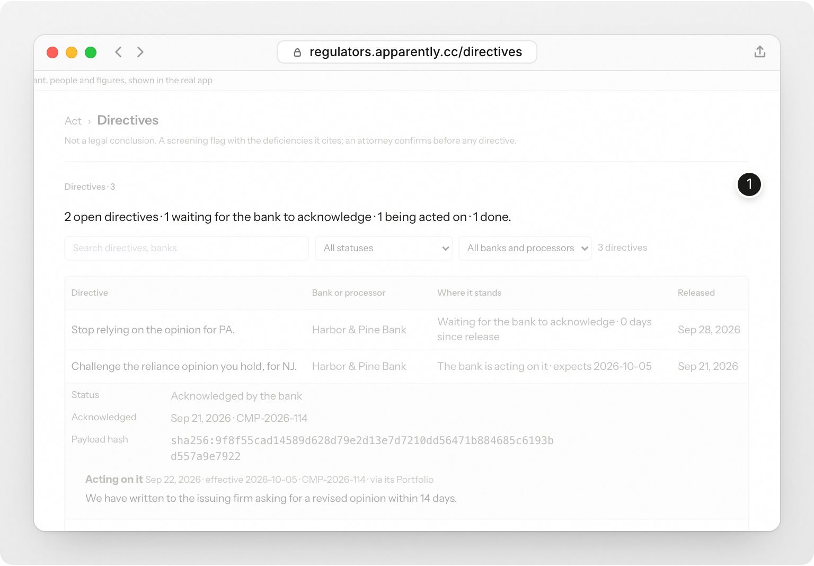The image size is (814, 566).
Task: Click the Sep 28, 2026 release date
Action: pos(709,330)
